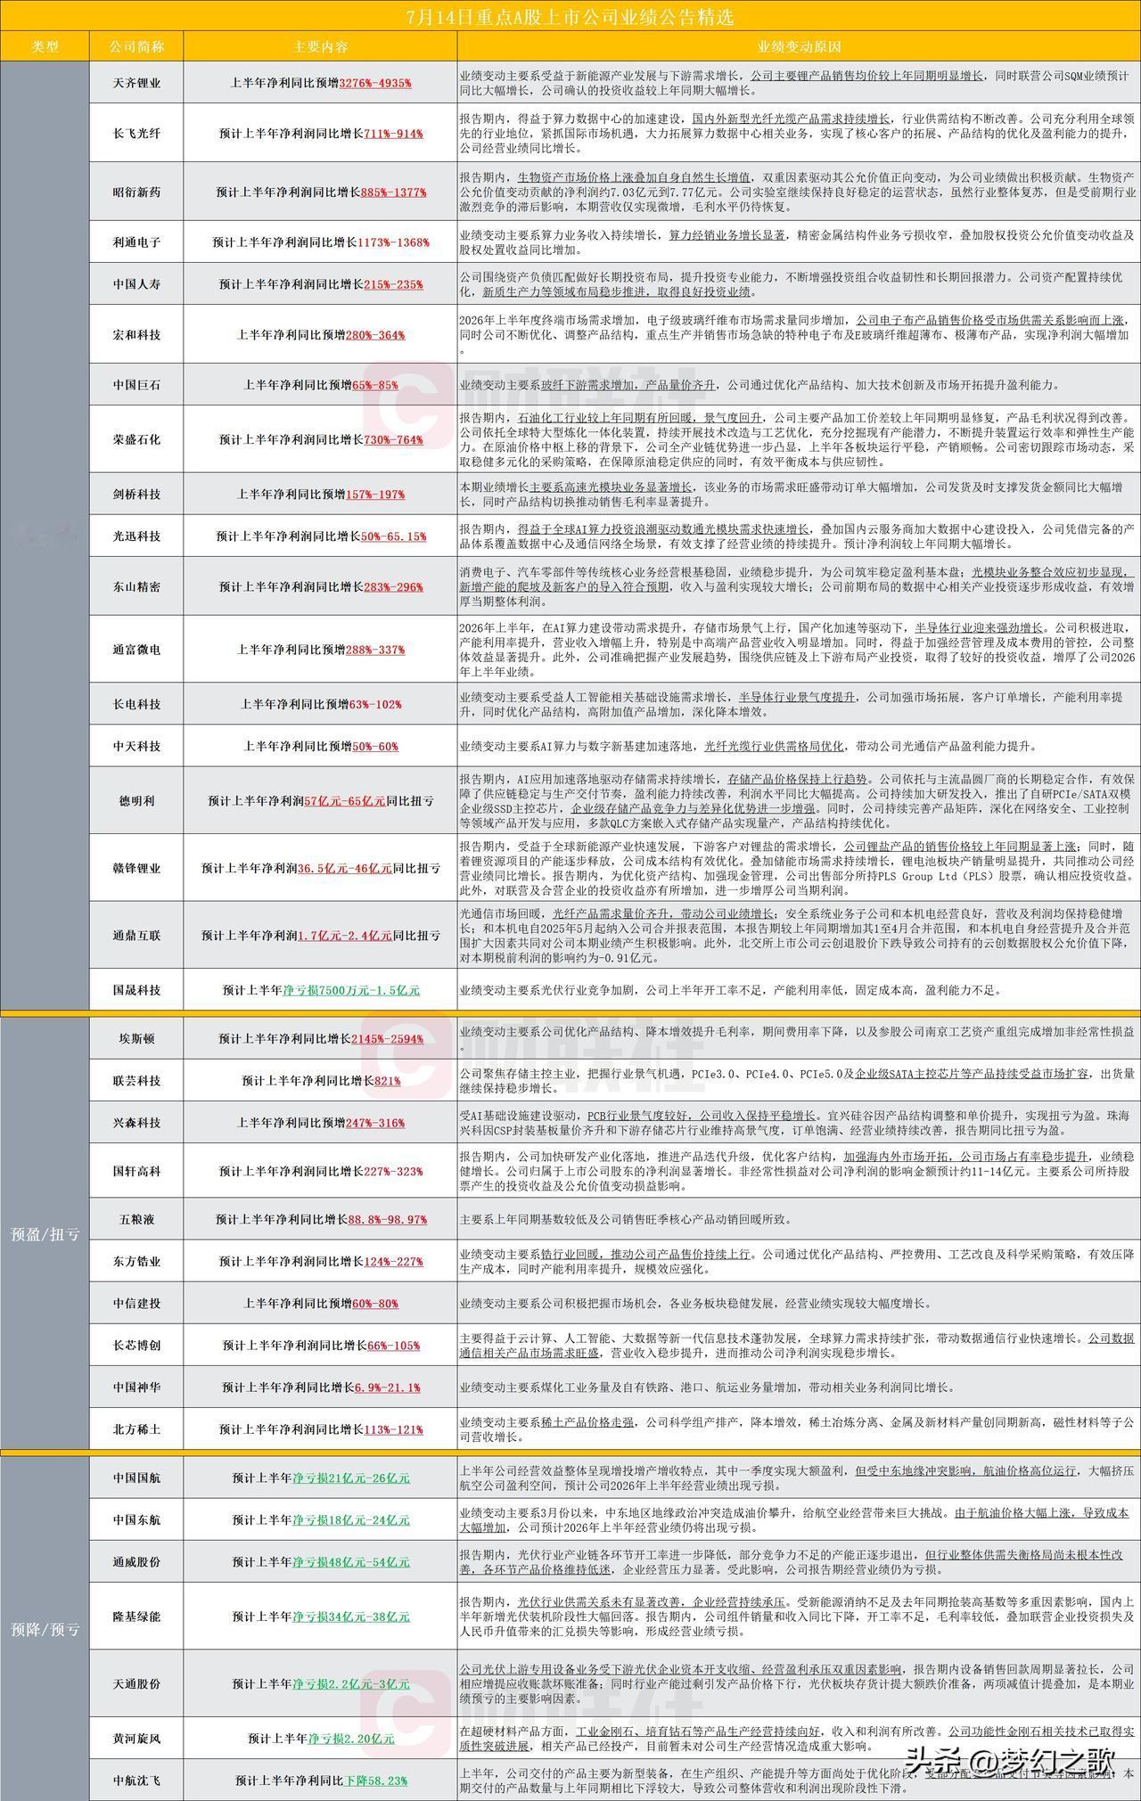Select the 隆基绿能 company name cell

(x=136, y=1617)
